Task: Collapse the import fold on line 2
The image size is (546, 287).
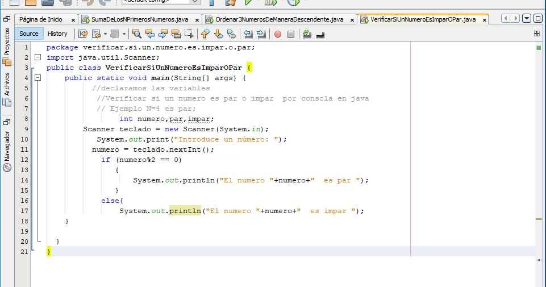Action: [x=38, y=57]
